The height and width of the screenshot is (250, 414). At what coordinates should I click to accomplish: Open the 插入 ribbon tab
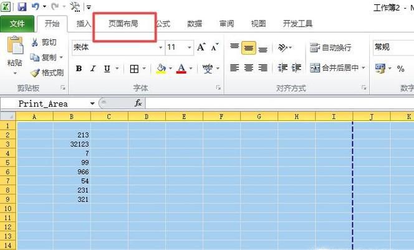84,24
